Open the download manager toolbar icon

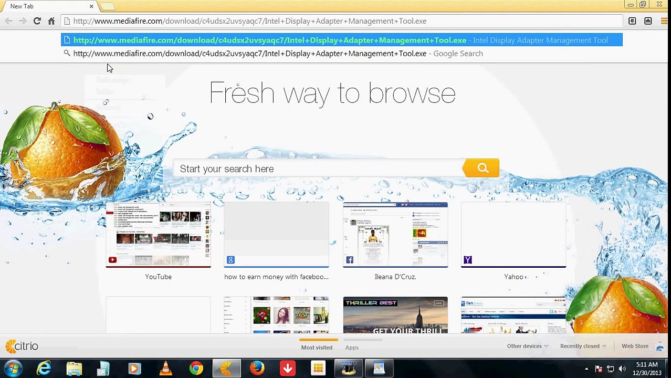pos(632,21)
